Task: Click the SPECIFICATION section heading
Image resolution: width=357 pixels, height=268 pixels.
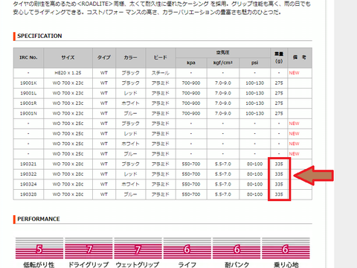Action: click(x=39, y=36)
